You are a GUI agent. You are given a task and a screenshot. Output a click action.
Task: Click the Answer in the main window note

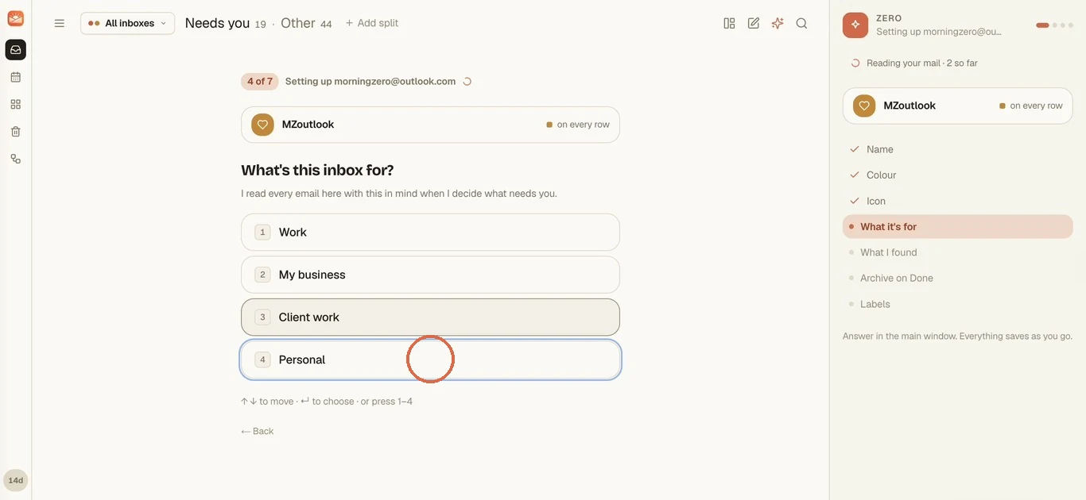click(957, 337)
